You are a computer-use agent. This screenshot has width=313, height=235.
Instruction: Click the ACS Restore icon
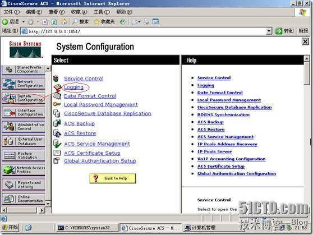[57, 133]
